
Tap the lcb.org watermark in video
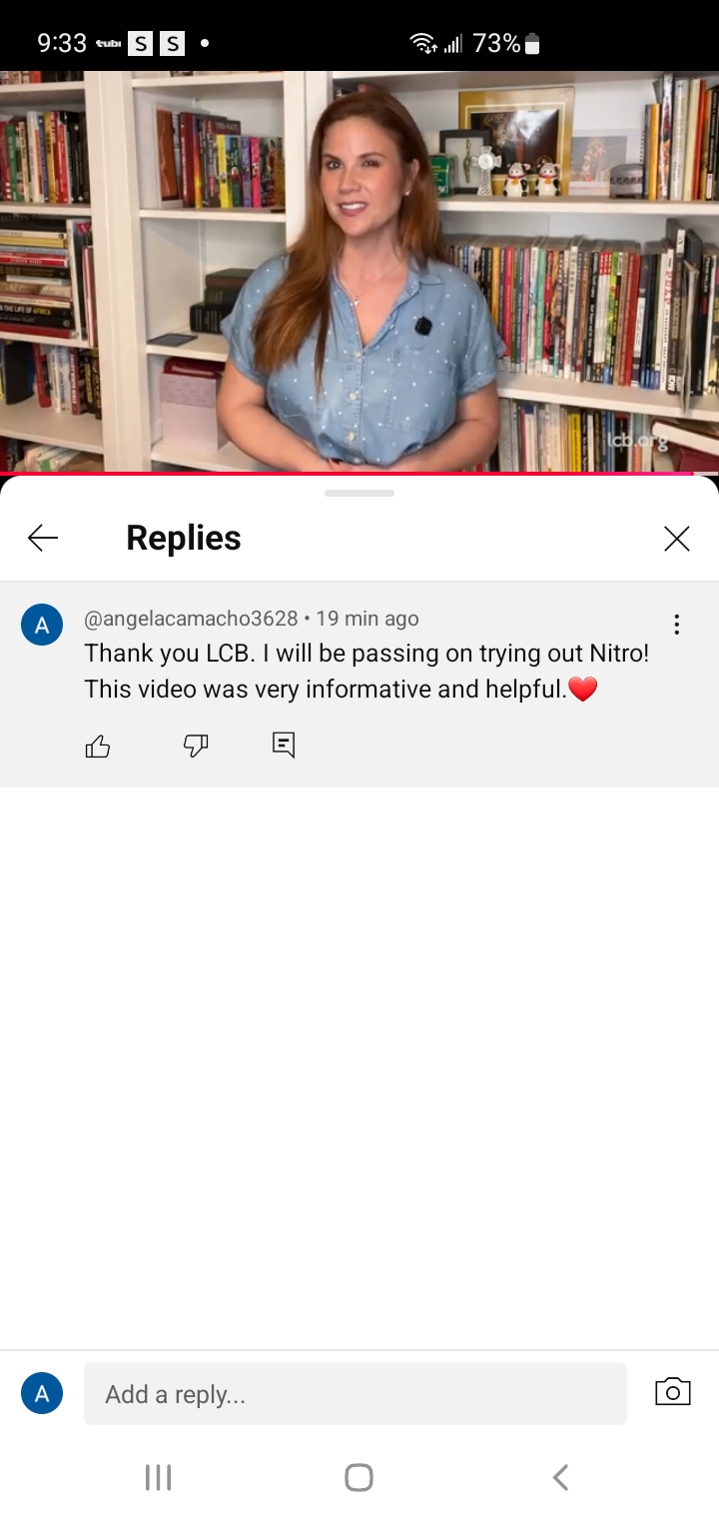tap(636, 440)
